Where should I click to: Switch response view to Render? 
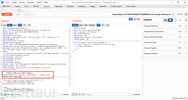tap(92, 25)
